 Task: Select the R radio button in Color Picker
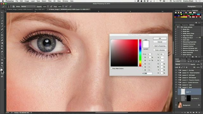143,64
